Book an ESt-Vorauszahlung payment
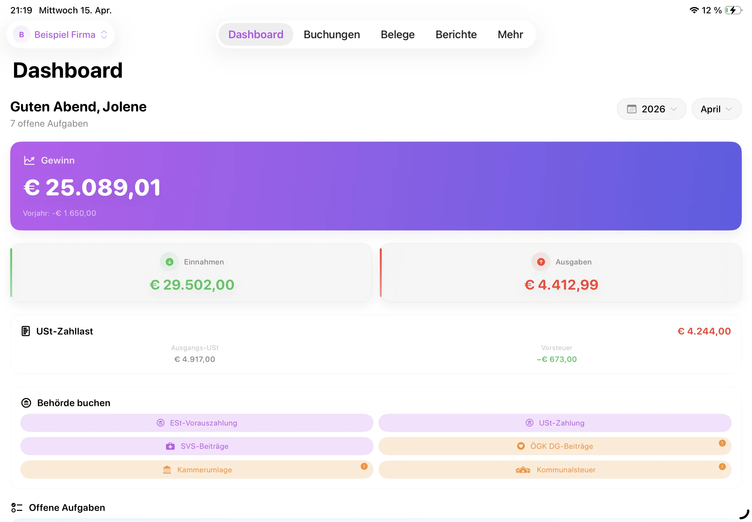 196,423
